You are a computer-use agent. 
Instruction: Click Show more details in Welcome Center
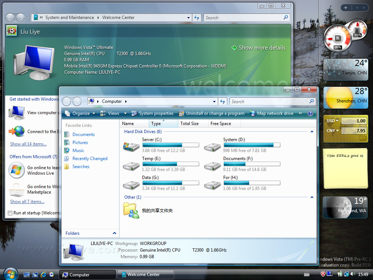point(258,48)
